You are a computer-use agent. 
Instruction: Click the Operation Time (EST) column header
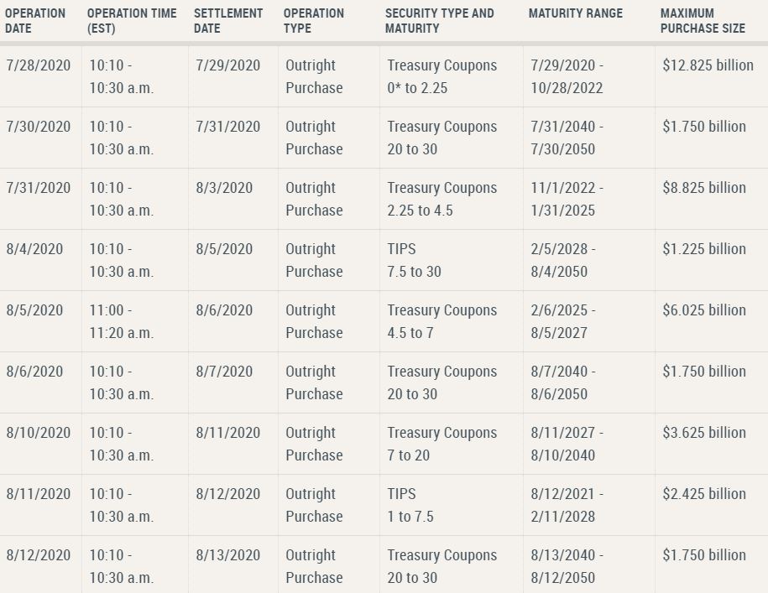coord(132,21)
